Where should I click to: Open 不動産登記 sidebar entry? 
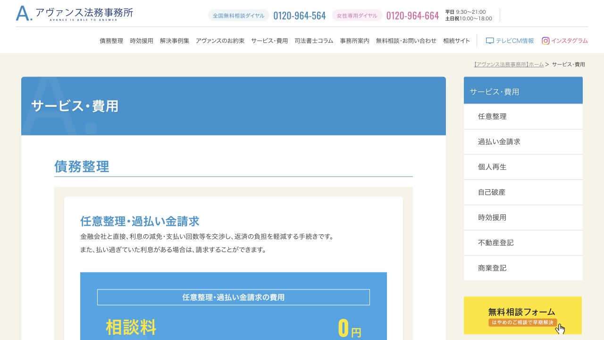click(x=523, y=243)
